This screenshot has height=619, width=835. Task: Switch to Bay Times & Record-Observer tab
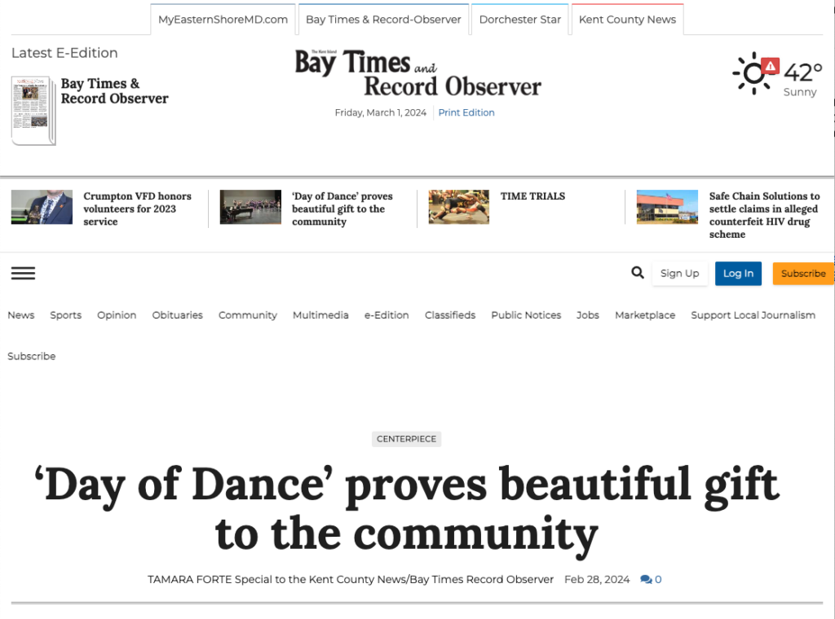tap(383, 20)
